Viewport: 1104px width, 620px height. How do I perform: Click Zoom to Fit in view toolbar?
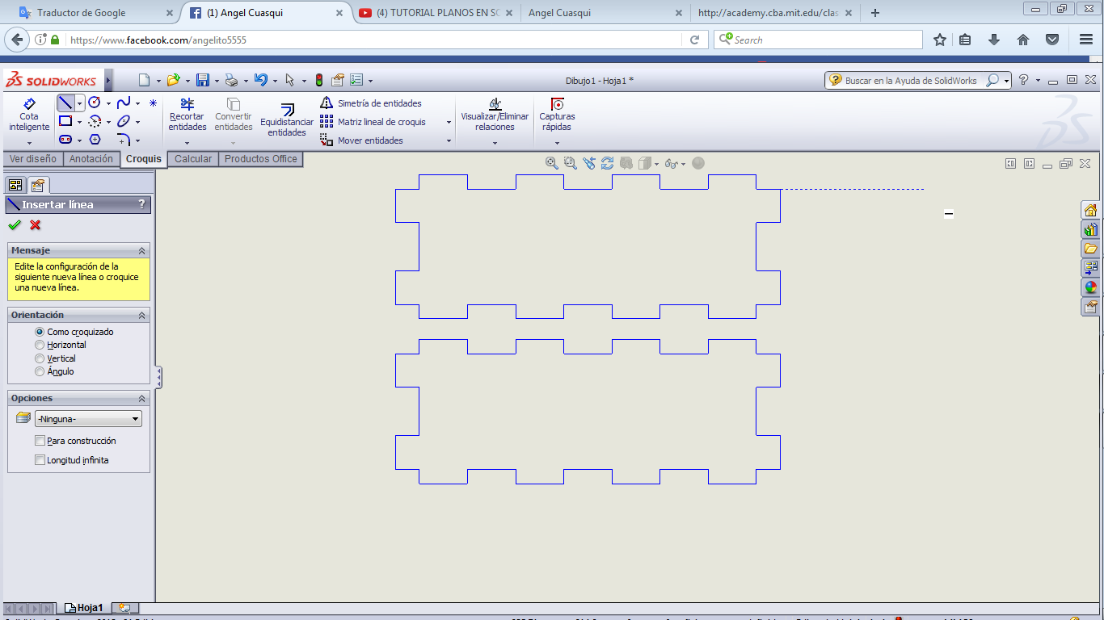(552, 163)
